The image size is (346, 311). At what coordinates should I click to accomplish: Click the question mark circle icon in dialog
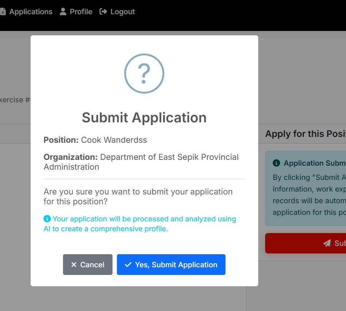(144, 73)
